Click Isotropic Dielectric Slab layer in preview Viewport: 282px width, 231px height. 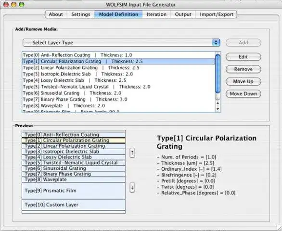74,152
